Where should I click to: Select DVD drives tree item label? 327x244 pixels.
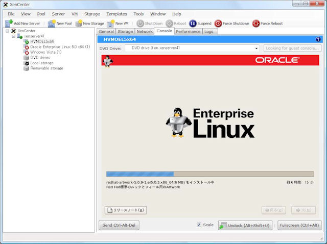coord(40,58)
